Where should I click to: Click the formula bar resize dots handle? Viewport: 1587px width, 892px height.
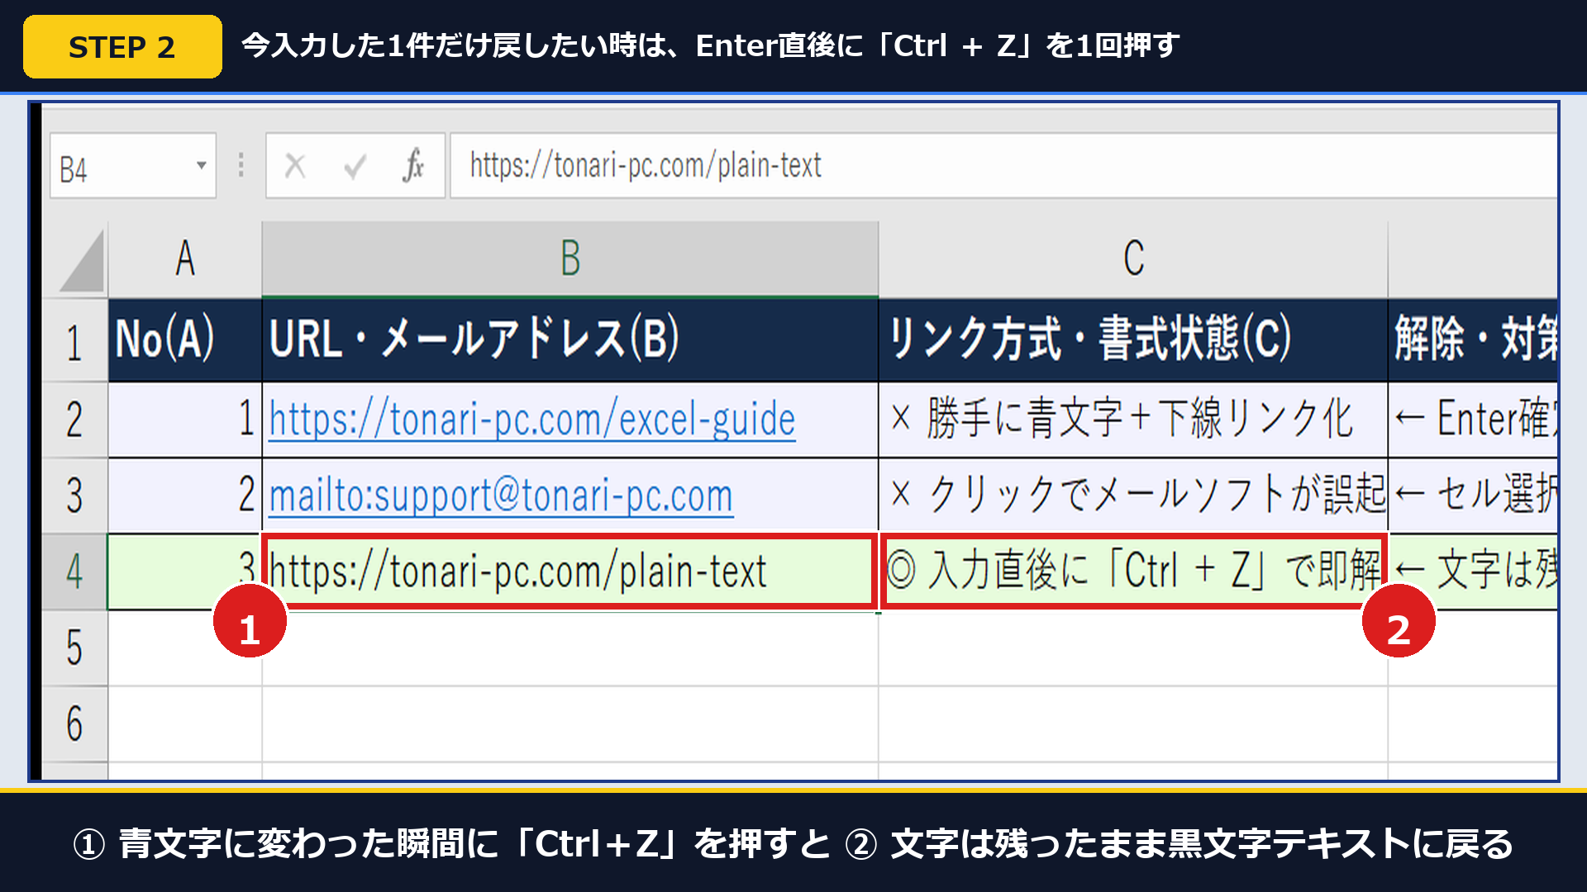(x=241, y=165)
